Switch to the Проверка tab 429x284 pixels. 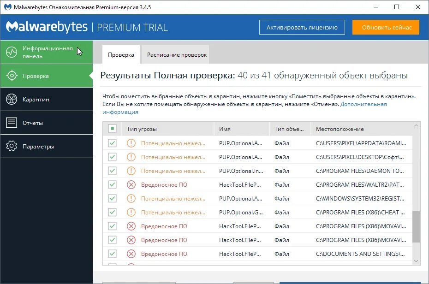click(121, 55)
